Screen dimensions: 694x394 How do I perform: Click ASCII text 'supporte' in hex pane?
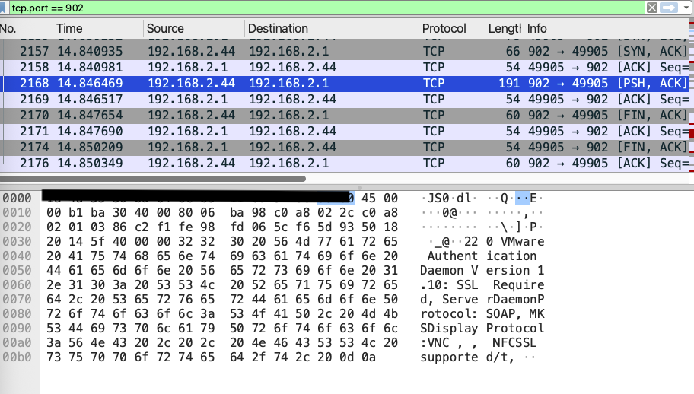click(x=449, y=357)
